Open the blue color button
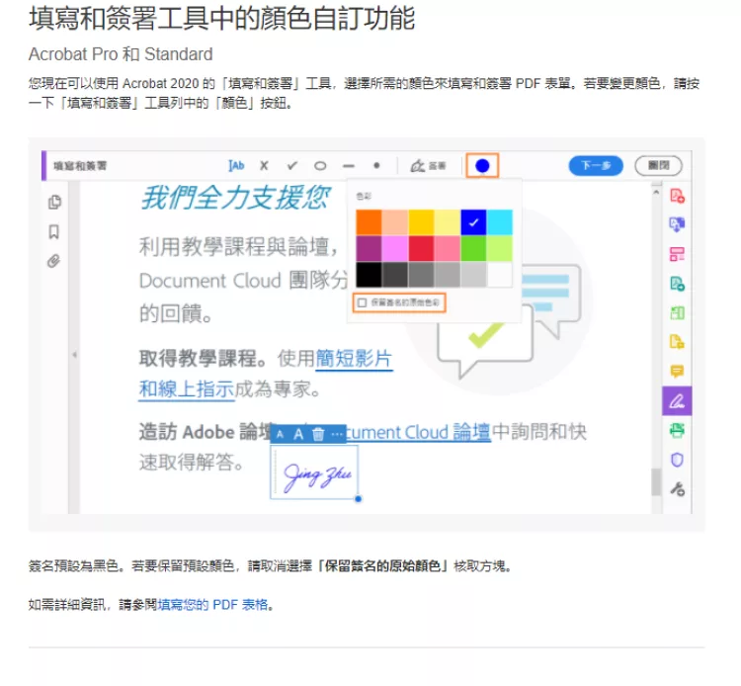741x686 pixels. [482, 166]
